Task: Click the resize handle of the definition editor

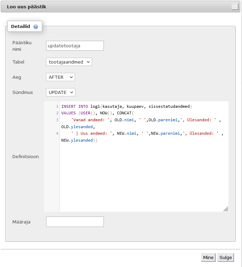Action: click(225, 209)
